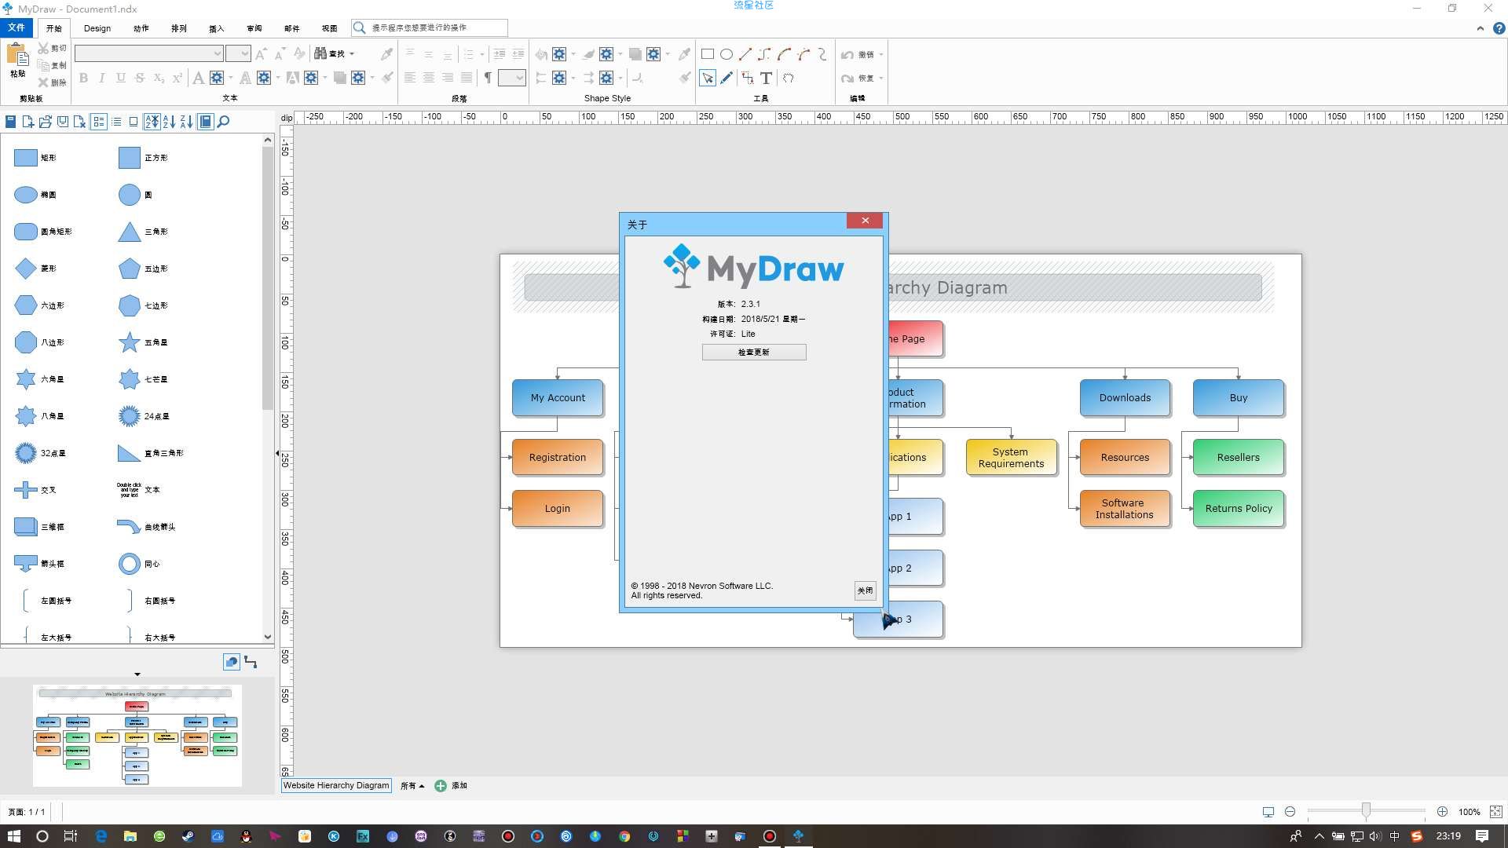Screen dimensions: 1508x848
Task: Click the fit-to-page icon beside 100%
Action: click(x=1495, y=812)
